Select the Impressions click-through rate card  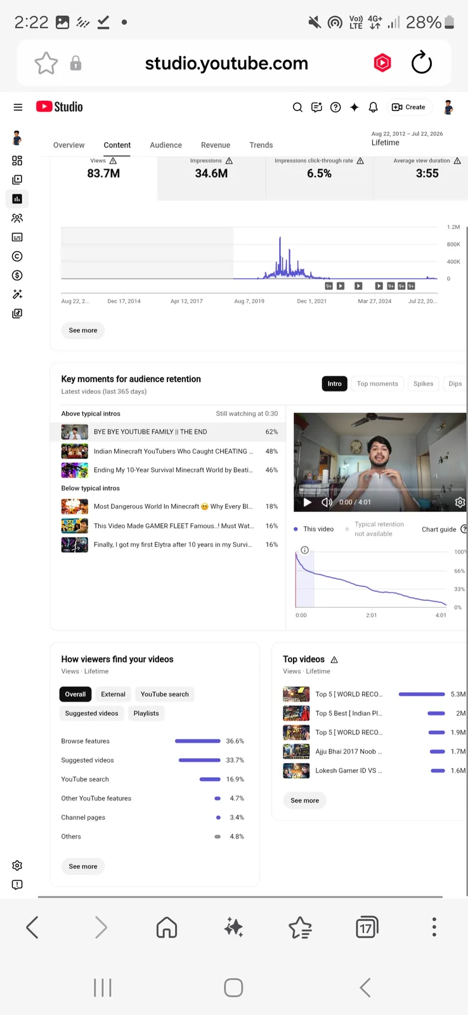319,178
